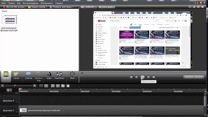Jump to next clip button

tap(154, 77)
